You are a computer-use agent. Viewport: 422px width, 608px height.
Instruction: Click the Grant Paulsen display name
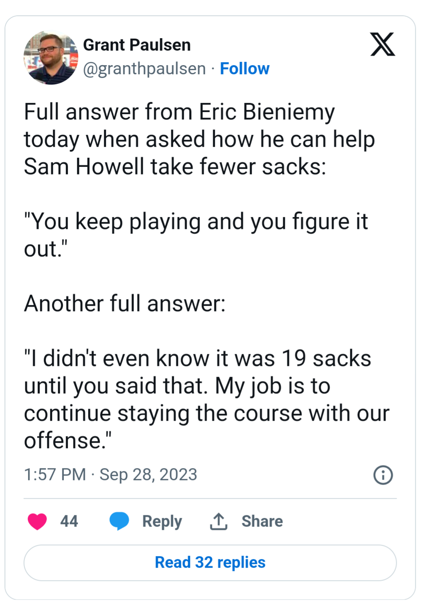137,45
